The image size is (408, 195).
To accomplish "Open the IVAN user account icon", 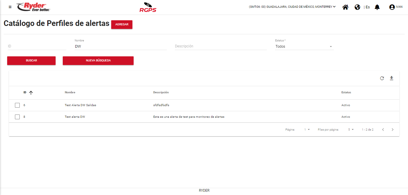I will click(x=392, y=7).
